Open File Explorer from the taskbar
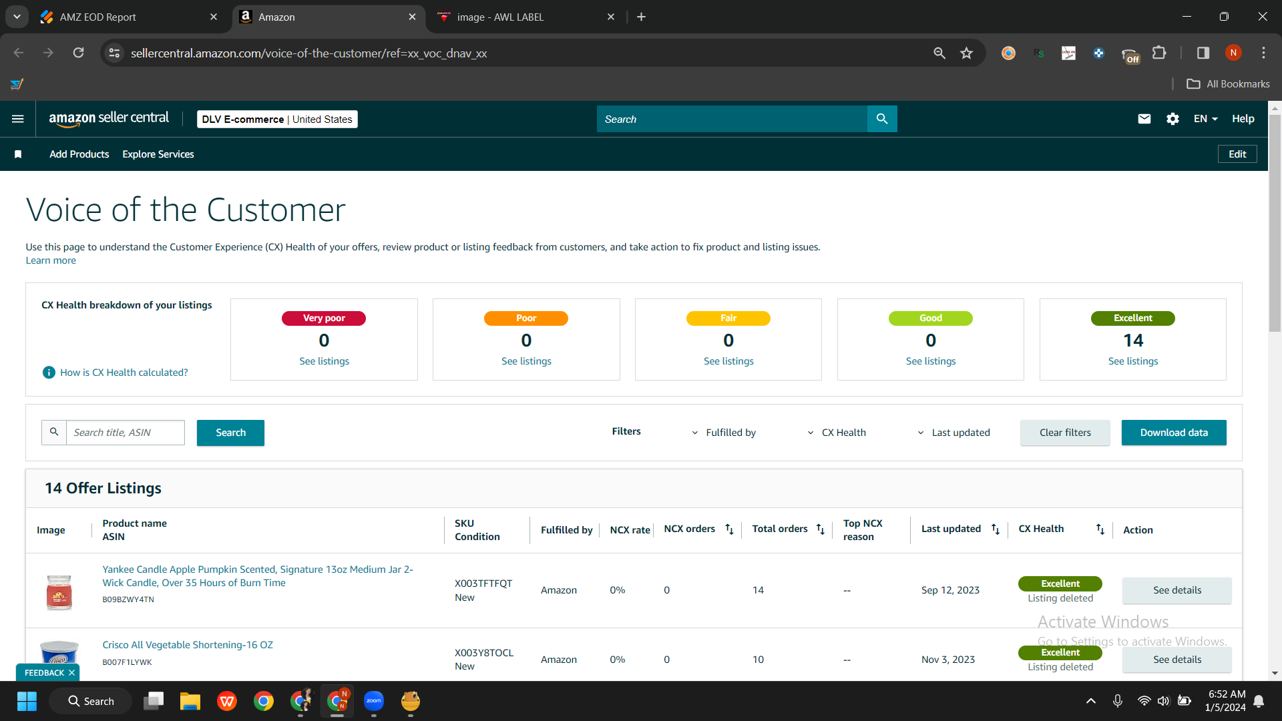1282x721 pixels. pos(190,701)
